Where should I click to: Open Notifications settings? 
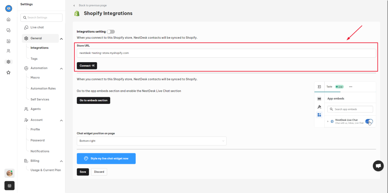click(x=40, y=151)
